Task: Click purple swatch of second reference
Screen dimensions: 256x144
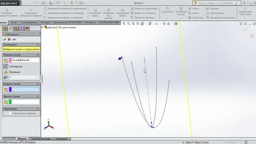Action: point(10,89)
